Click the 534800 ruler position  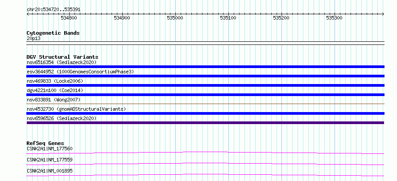pos(69,18)
